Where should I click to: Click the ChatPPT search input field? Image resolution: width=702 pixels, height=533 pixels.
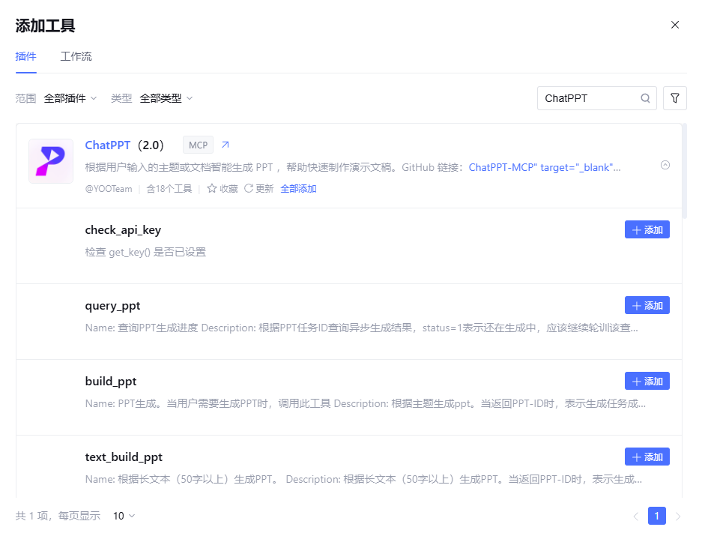point(588,98)
